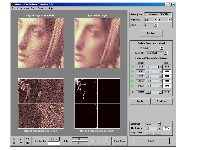Click right arrow of S slider

160,92
